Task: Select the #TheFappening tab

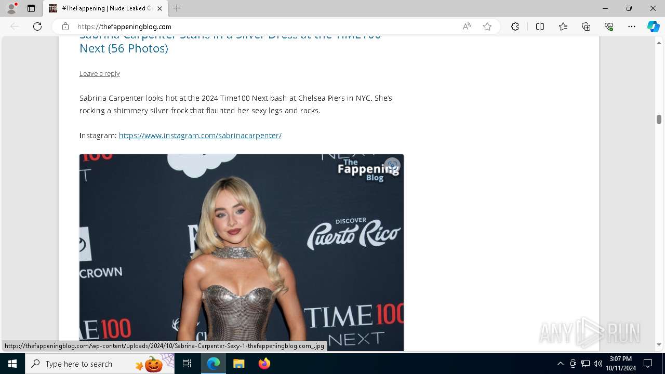Action: point(105,8)
